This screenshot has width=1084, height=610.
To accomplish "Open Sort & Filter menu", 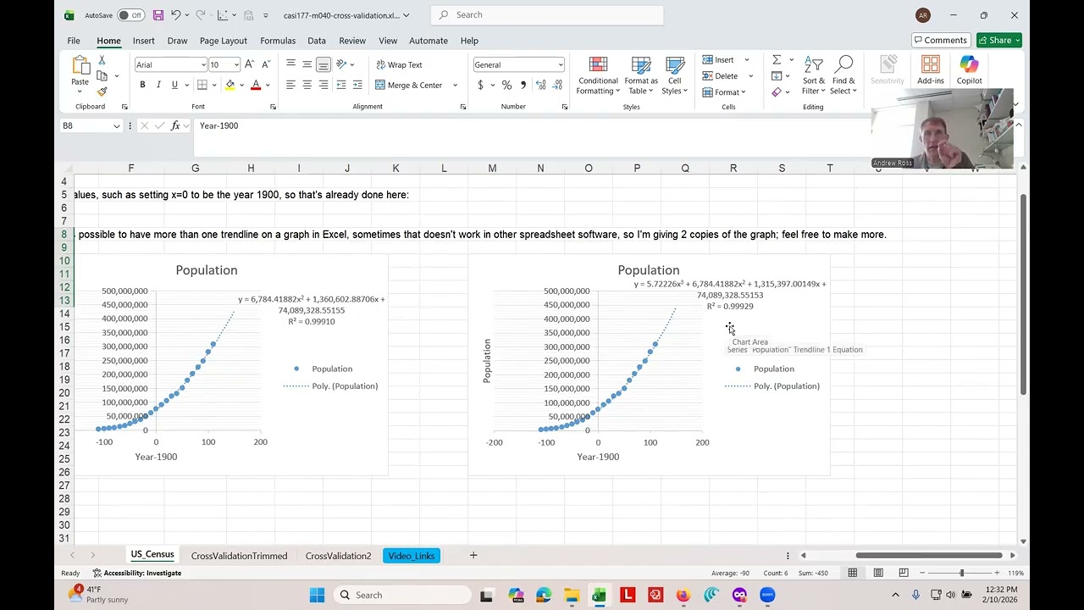I will 814,76.
